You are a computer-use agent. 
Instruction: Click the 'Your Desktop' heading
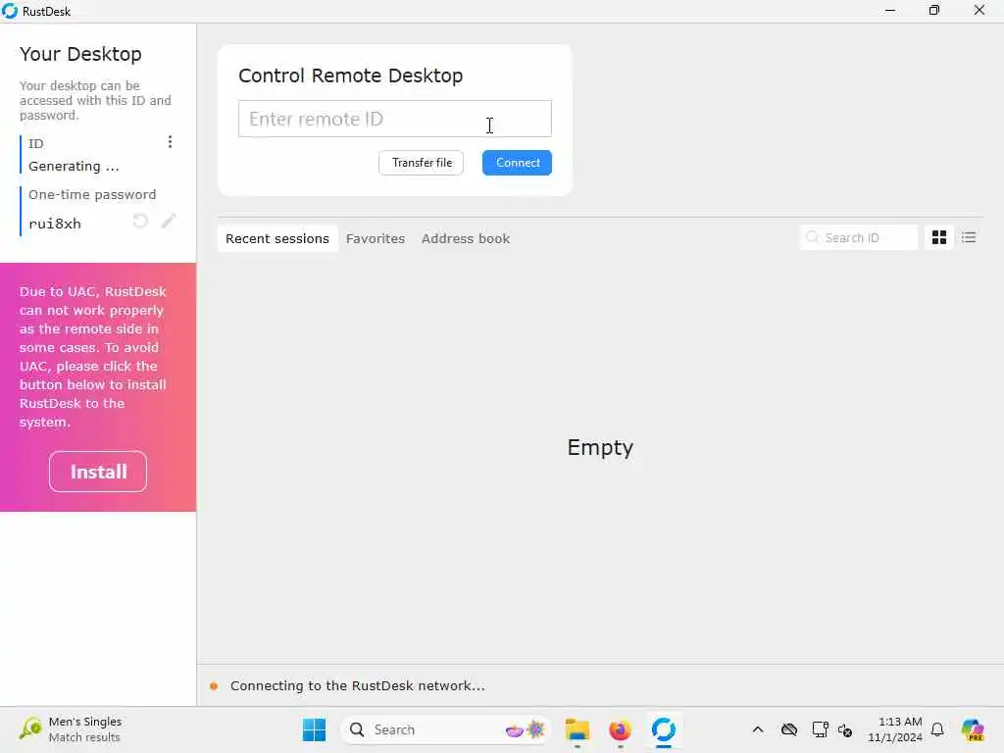80,54
